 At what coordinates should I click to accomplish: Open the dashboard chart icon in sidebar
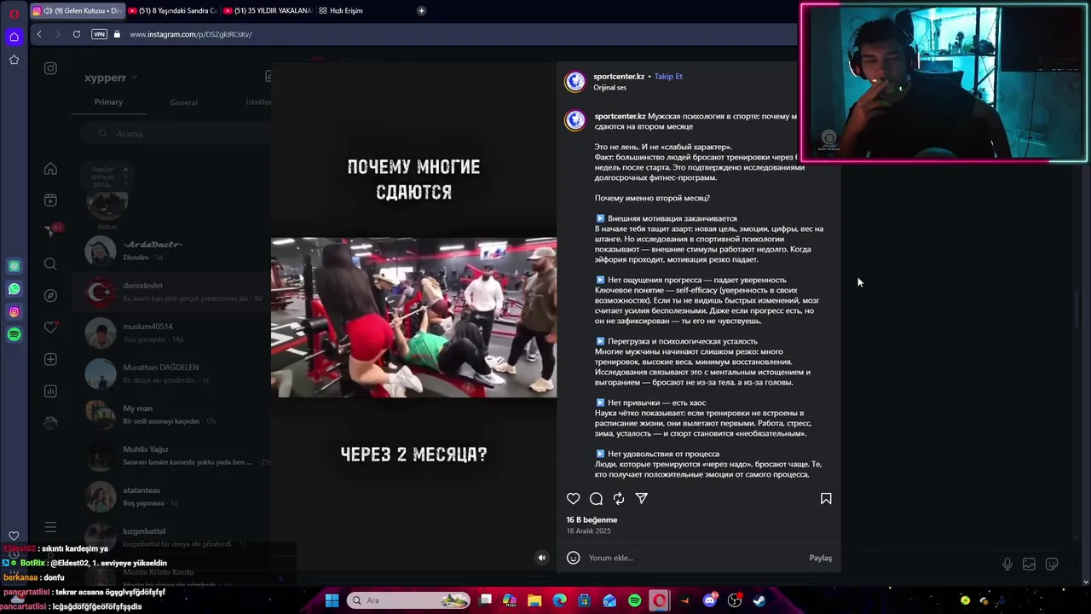coord(50,391)
